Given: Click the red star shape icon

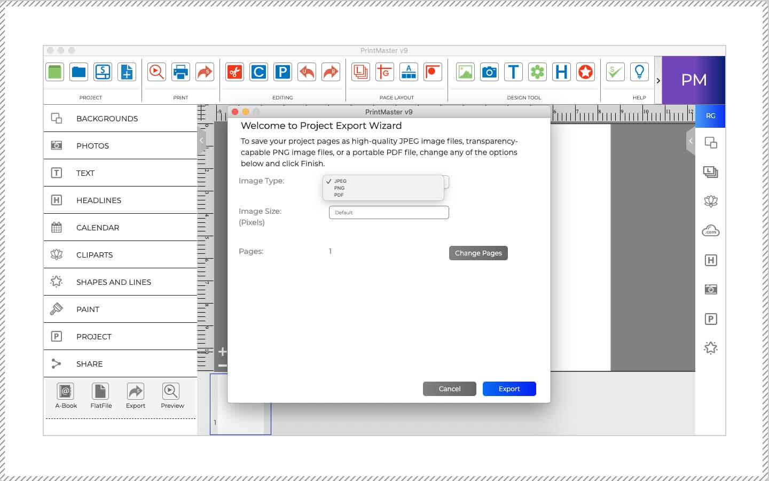Looking at the screenshot, I should [585, 72].
